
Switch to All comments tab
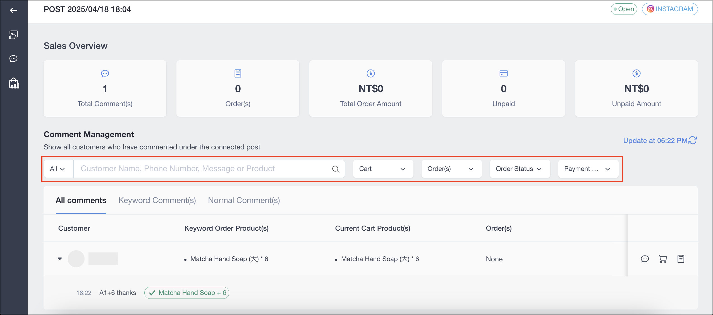click(x=81, y=200)
